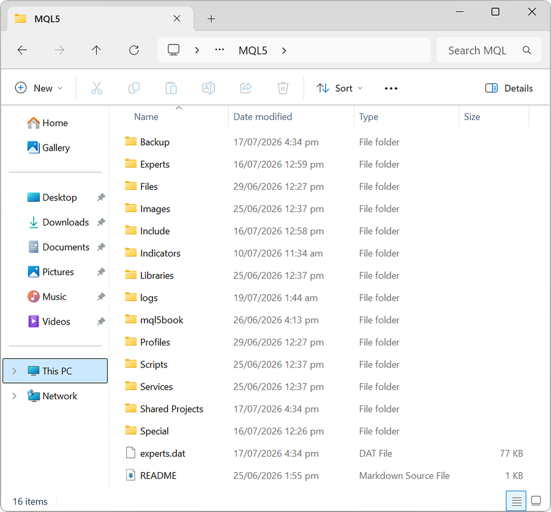
Task: Switch to large thumbnails view icon
Action: [x=536, y=501]
